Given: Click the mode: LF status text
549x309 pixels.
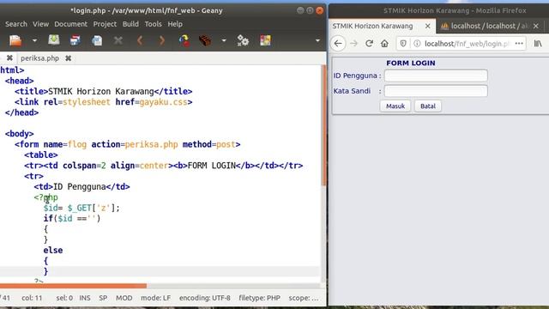Looking at the screenshot, I should [156, 298].
